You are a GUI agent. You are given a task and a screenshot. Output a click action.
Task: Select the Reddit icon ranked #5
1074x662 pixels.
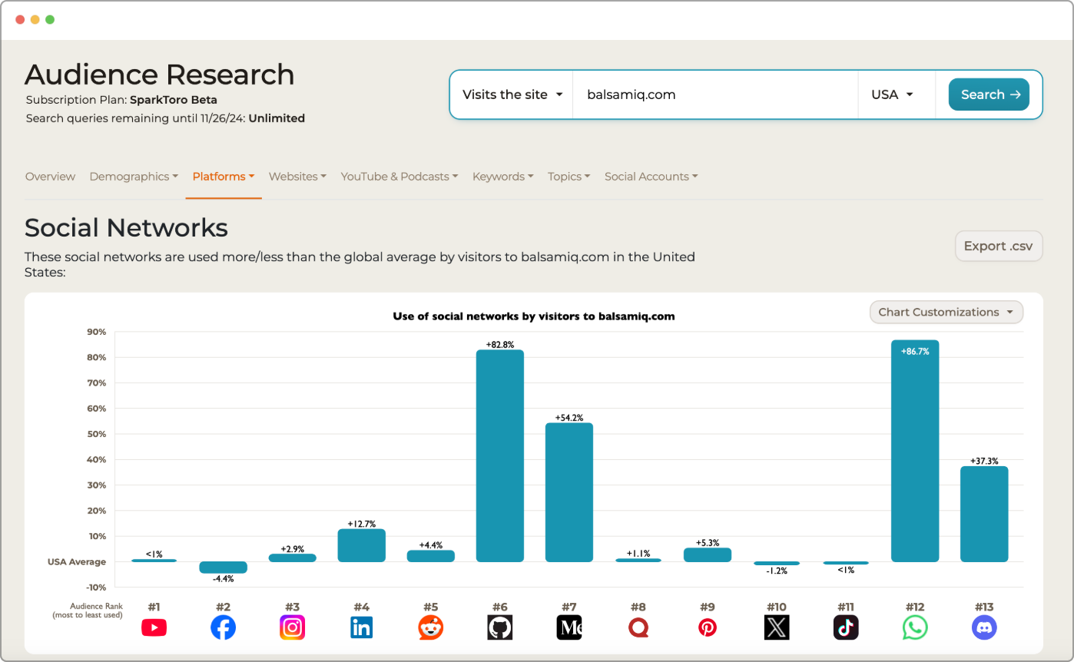430,627
